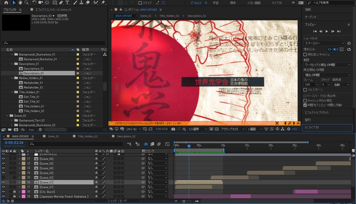356x204 pixels.
Task: Switch to the Title_Holders_02 timeline tab
Action: [87, 136]
